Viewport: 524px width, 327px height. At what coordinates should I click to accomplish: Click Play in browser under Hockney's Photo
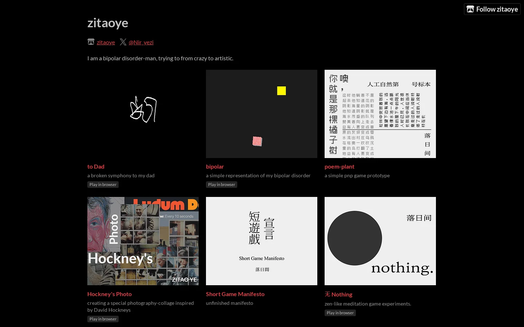click(x=103, y=319)
